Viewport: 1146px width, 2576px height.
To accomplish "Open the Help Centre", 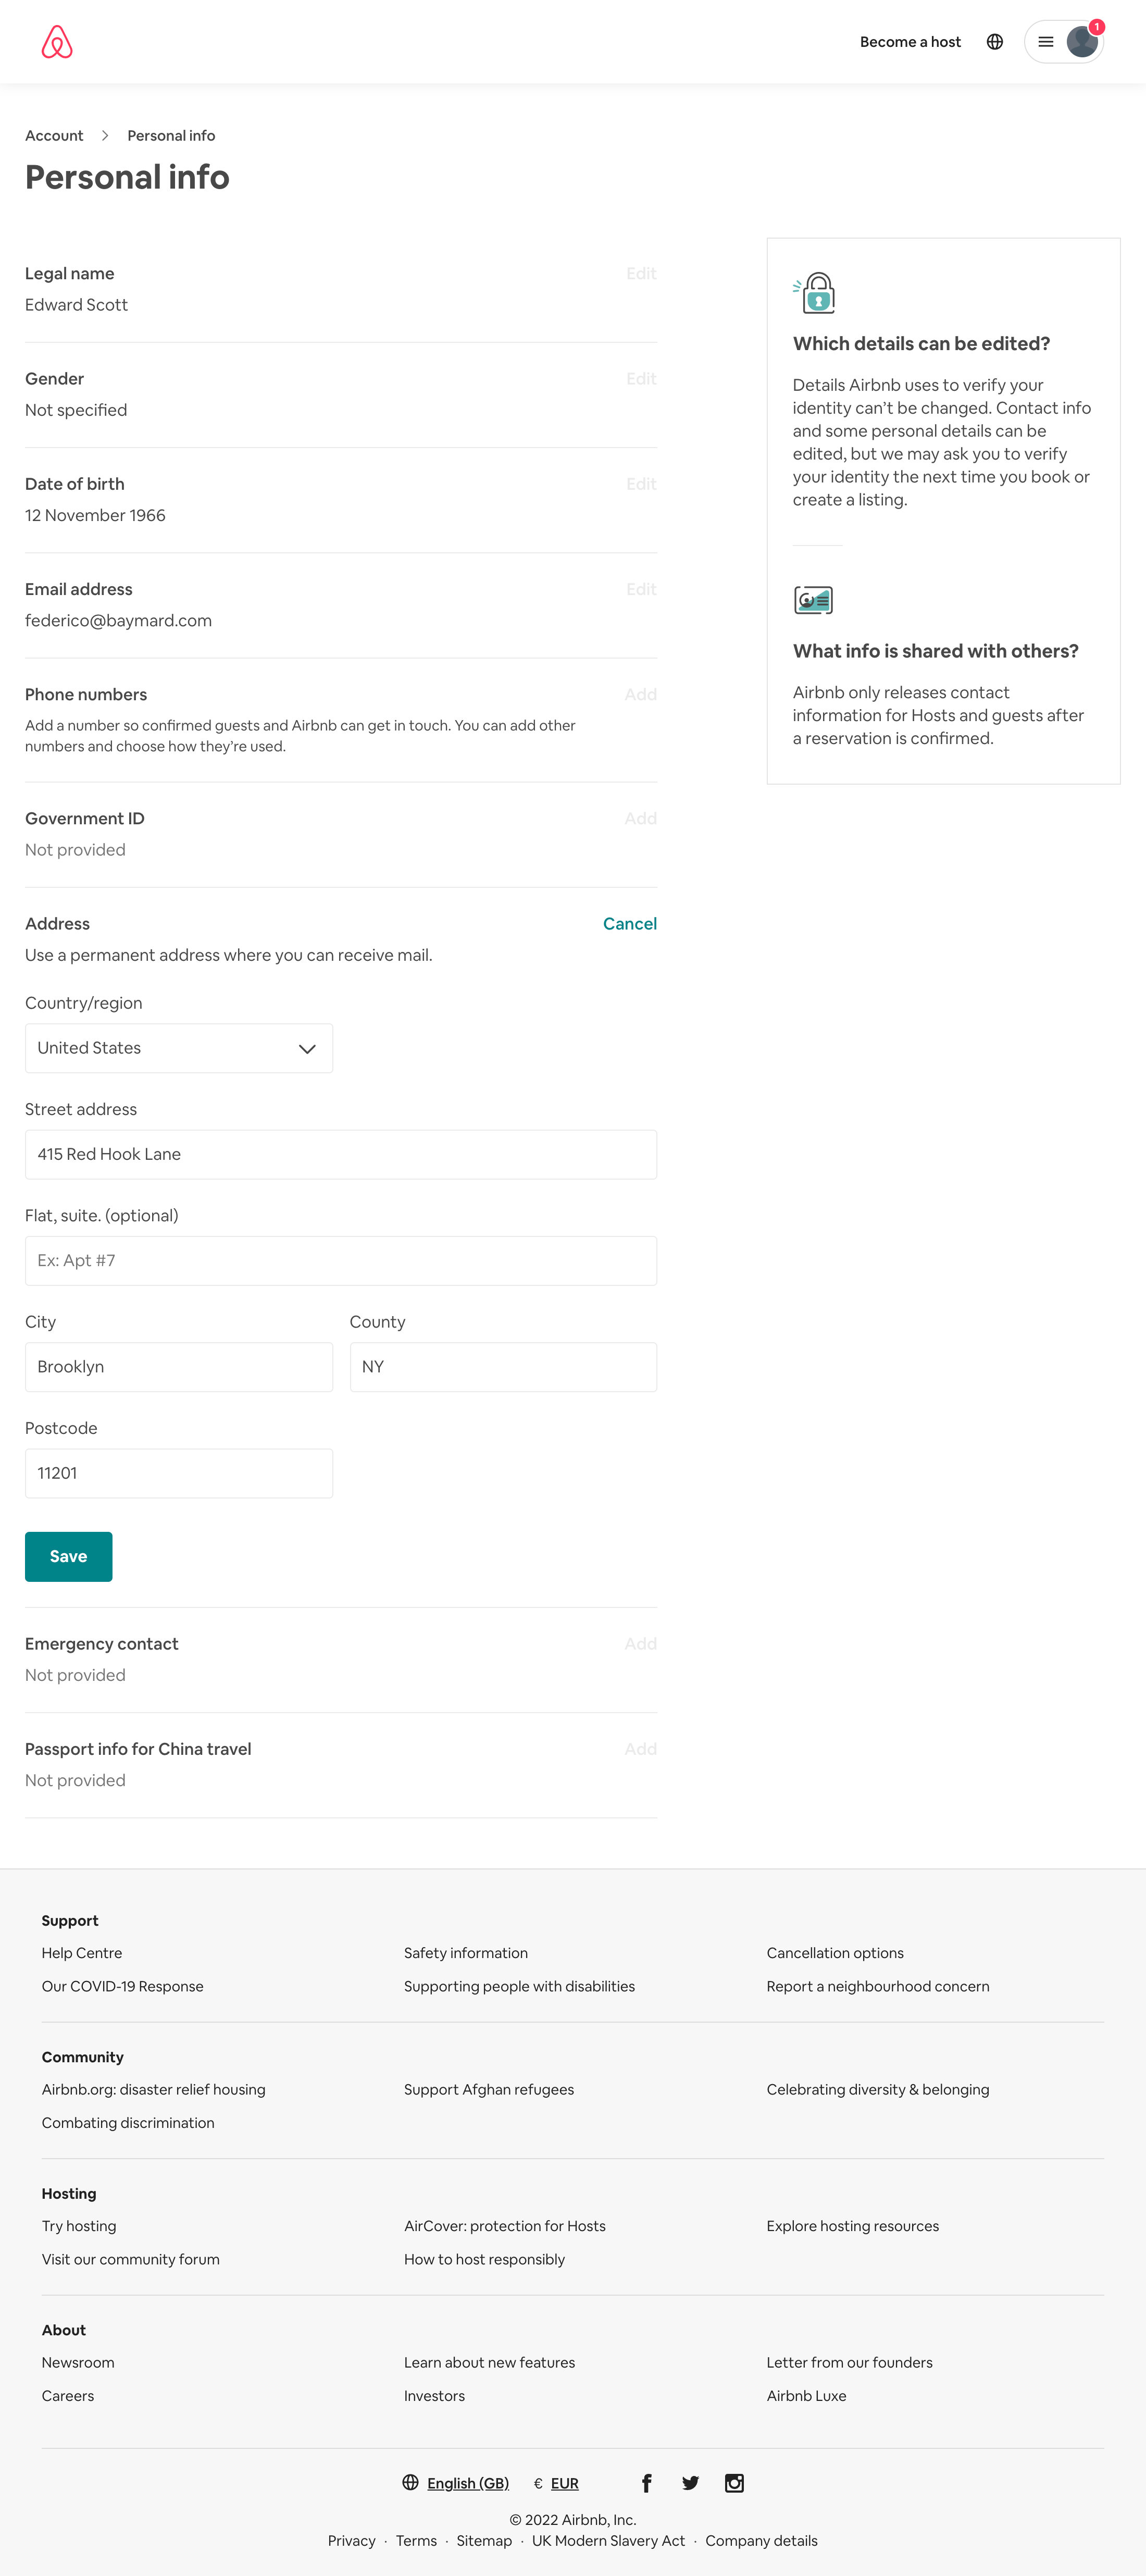I will (82, 1952).
